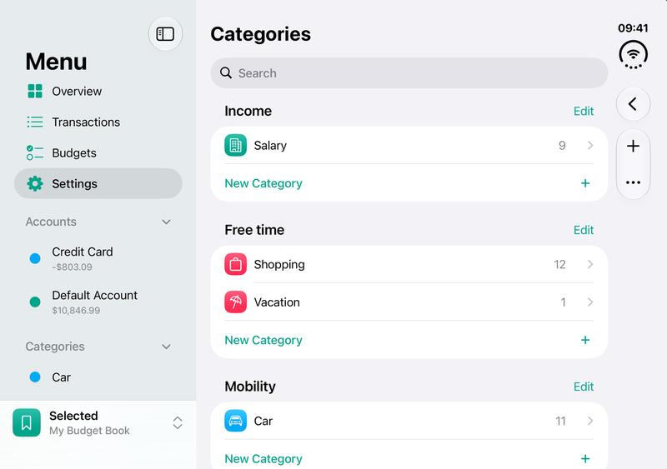Open the Credit Card account

click(98, 258)
